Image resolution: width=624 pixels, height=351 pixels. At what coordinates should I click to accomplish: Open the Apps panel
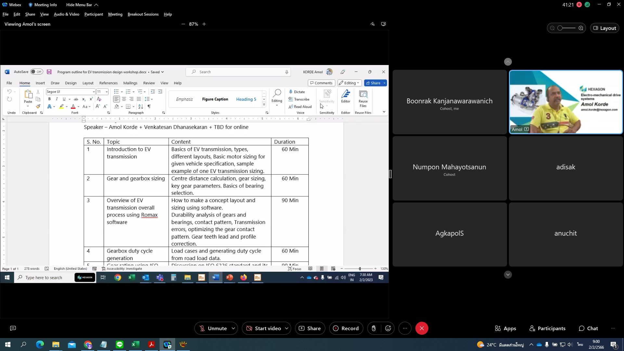click(505, 328)
